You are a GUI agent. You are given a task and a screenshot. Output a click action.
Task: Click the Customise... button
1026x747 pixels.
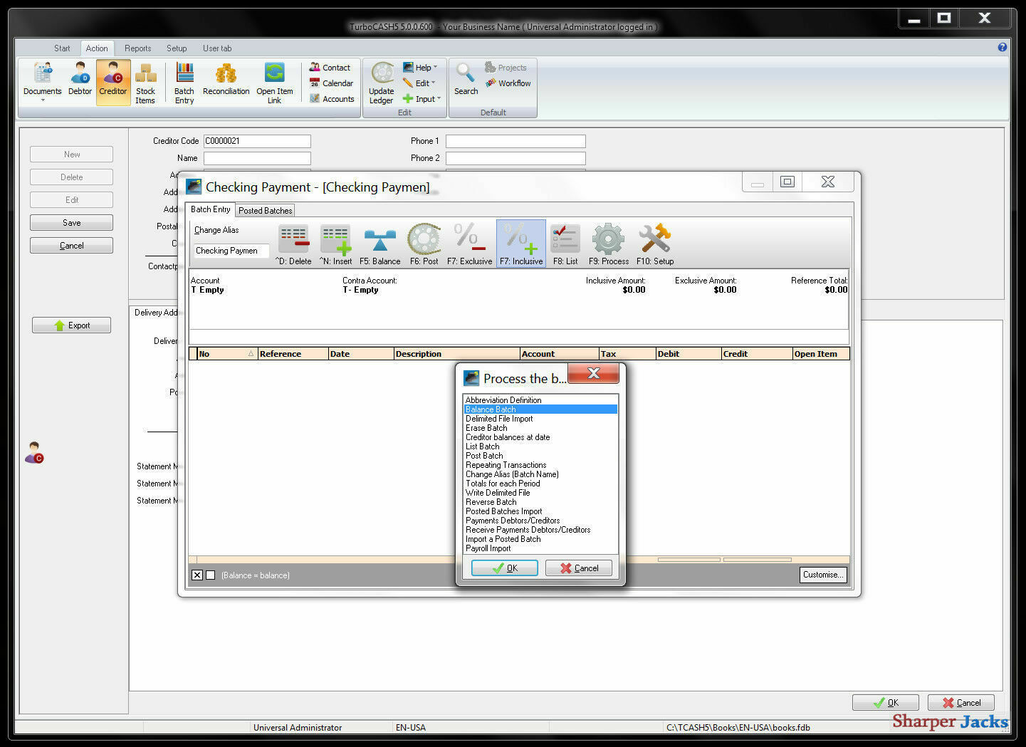click(x=823, y=575)
